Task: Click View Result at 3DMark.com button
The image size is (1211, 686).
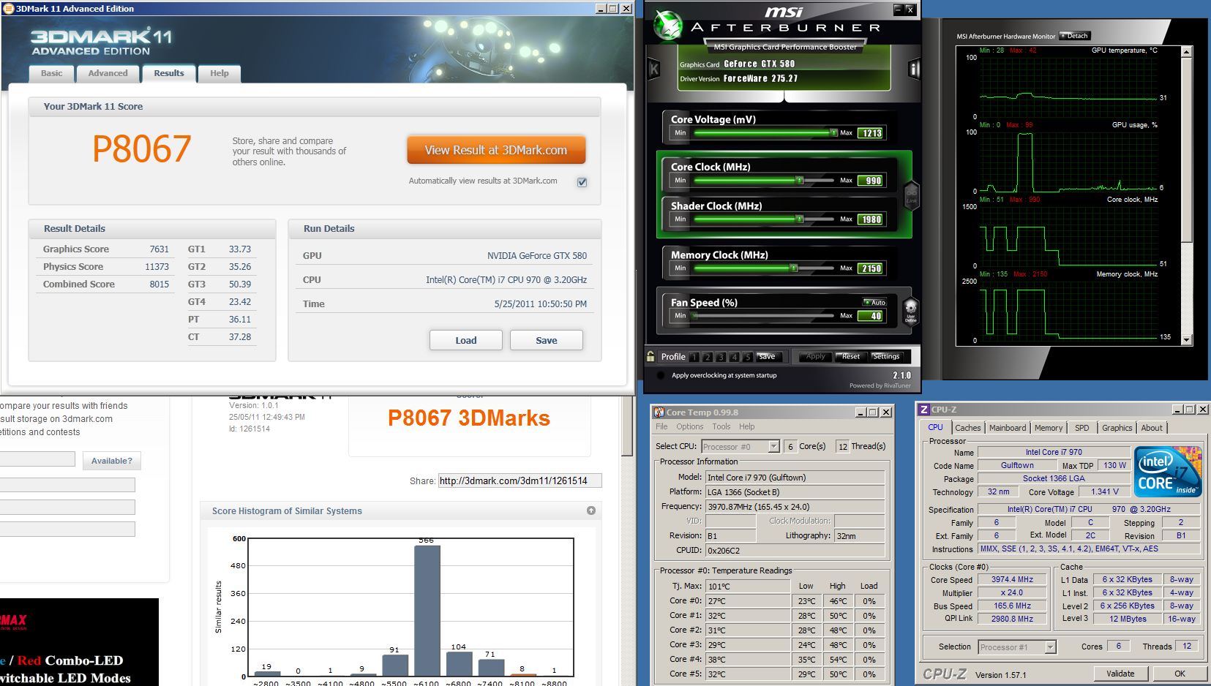Action: pos(496,150)
